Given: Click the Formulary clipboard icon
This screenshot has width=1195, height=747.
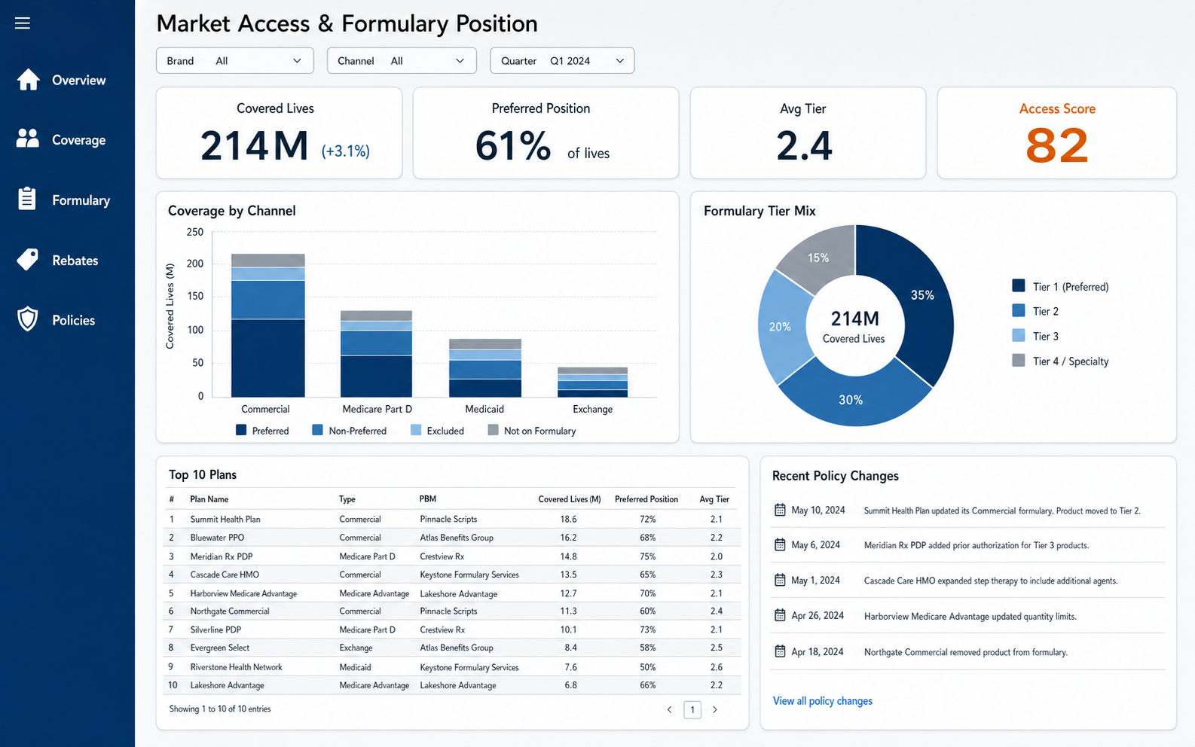Looking at the screenshot, I should click(27, 198).
